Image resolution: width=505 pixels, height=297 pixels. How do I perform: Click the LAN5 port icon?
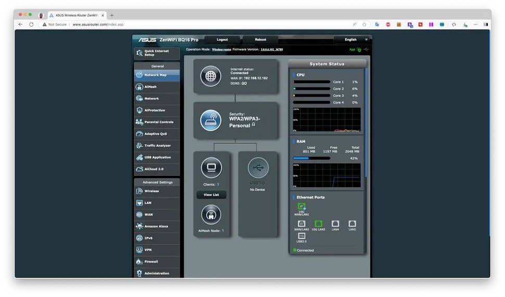[x=352, y=224]
